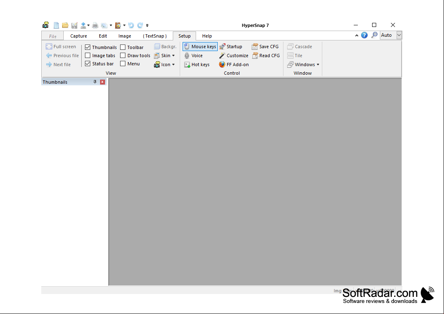Expand the paste clipboard dropdown arrow

click(x=124, y=25)
